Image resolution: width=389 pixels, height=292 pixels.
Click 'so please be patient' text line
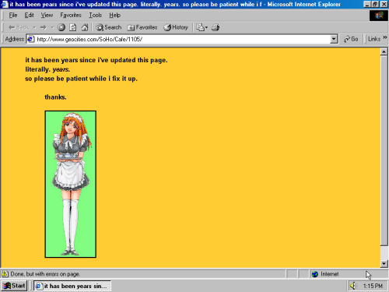[81, 79]
